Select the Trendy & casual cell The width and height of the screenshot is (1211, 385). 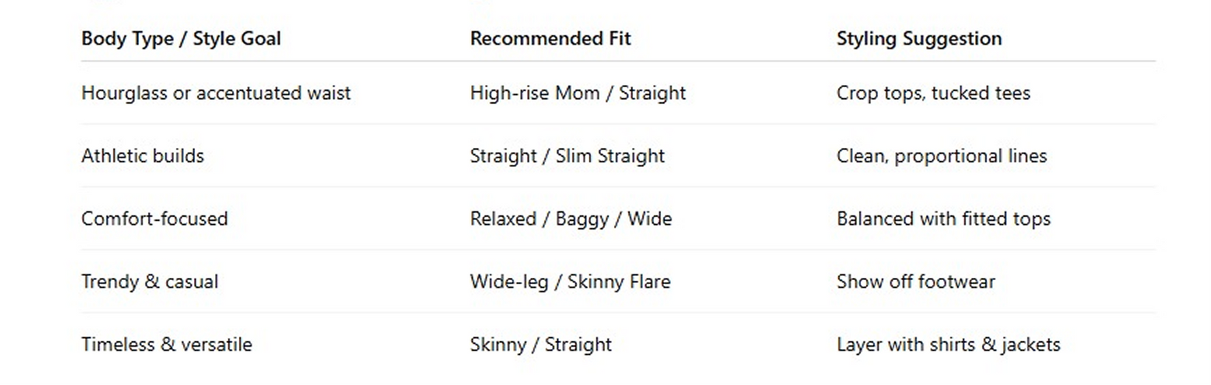149,281
